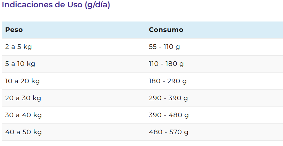Click the 'Indicaciones de Uso (g/día)' heading
This screenshot has width=283, height=146.
(x=56, y=6)
